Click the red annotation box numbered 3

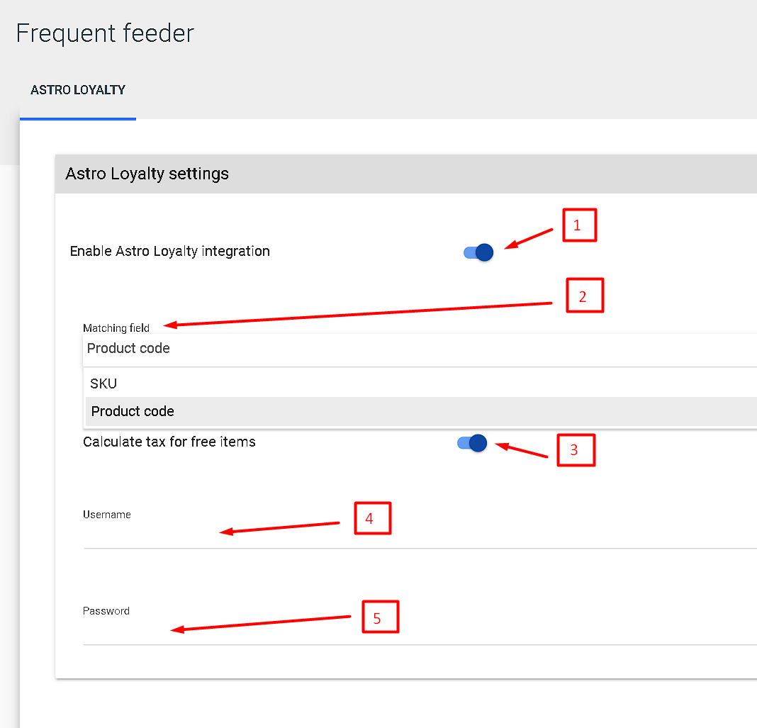click(x=576, y=449)
